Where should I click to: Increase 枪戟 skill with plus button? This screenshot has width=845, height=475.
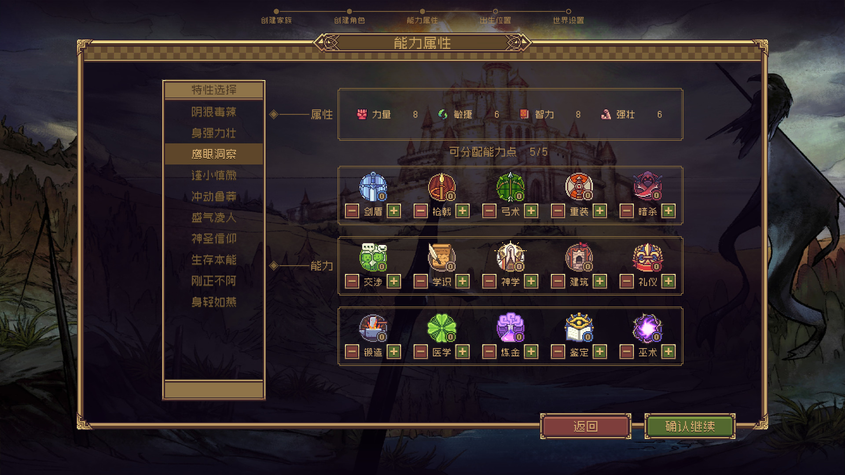click(463, 211)
